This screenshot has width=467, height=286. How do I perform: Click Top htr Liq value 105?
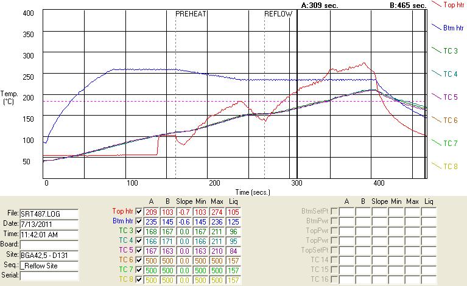(x=233, y=212)
